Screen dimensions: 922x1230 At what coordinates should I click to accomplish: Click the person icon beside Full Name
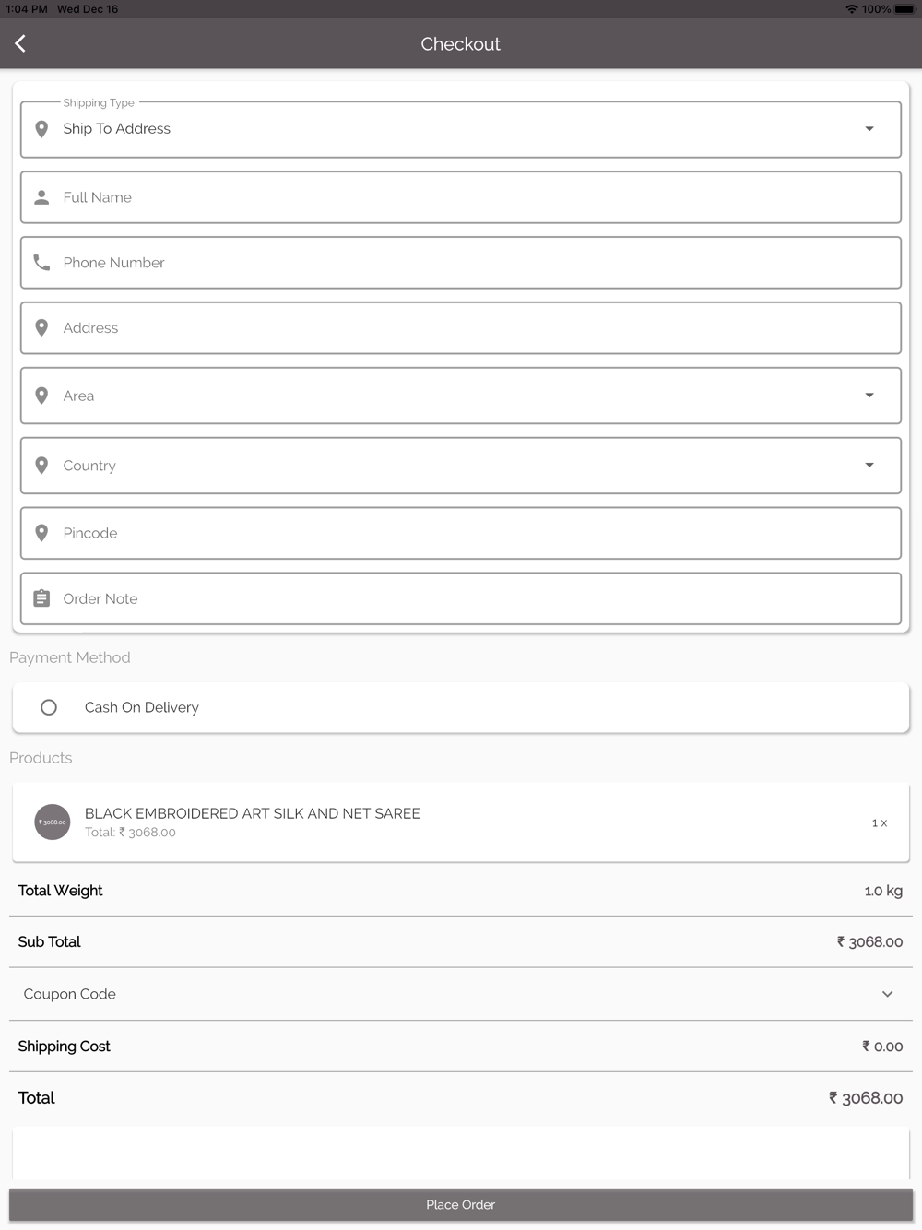click(41, 197)
